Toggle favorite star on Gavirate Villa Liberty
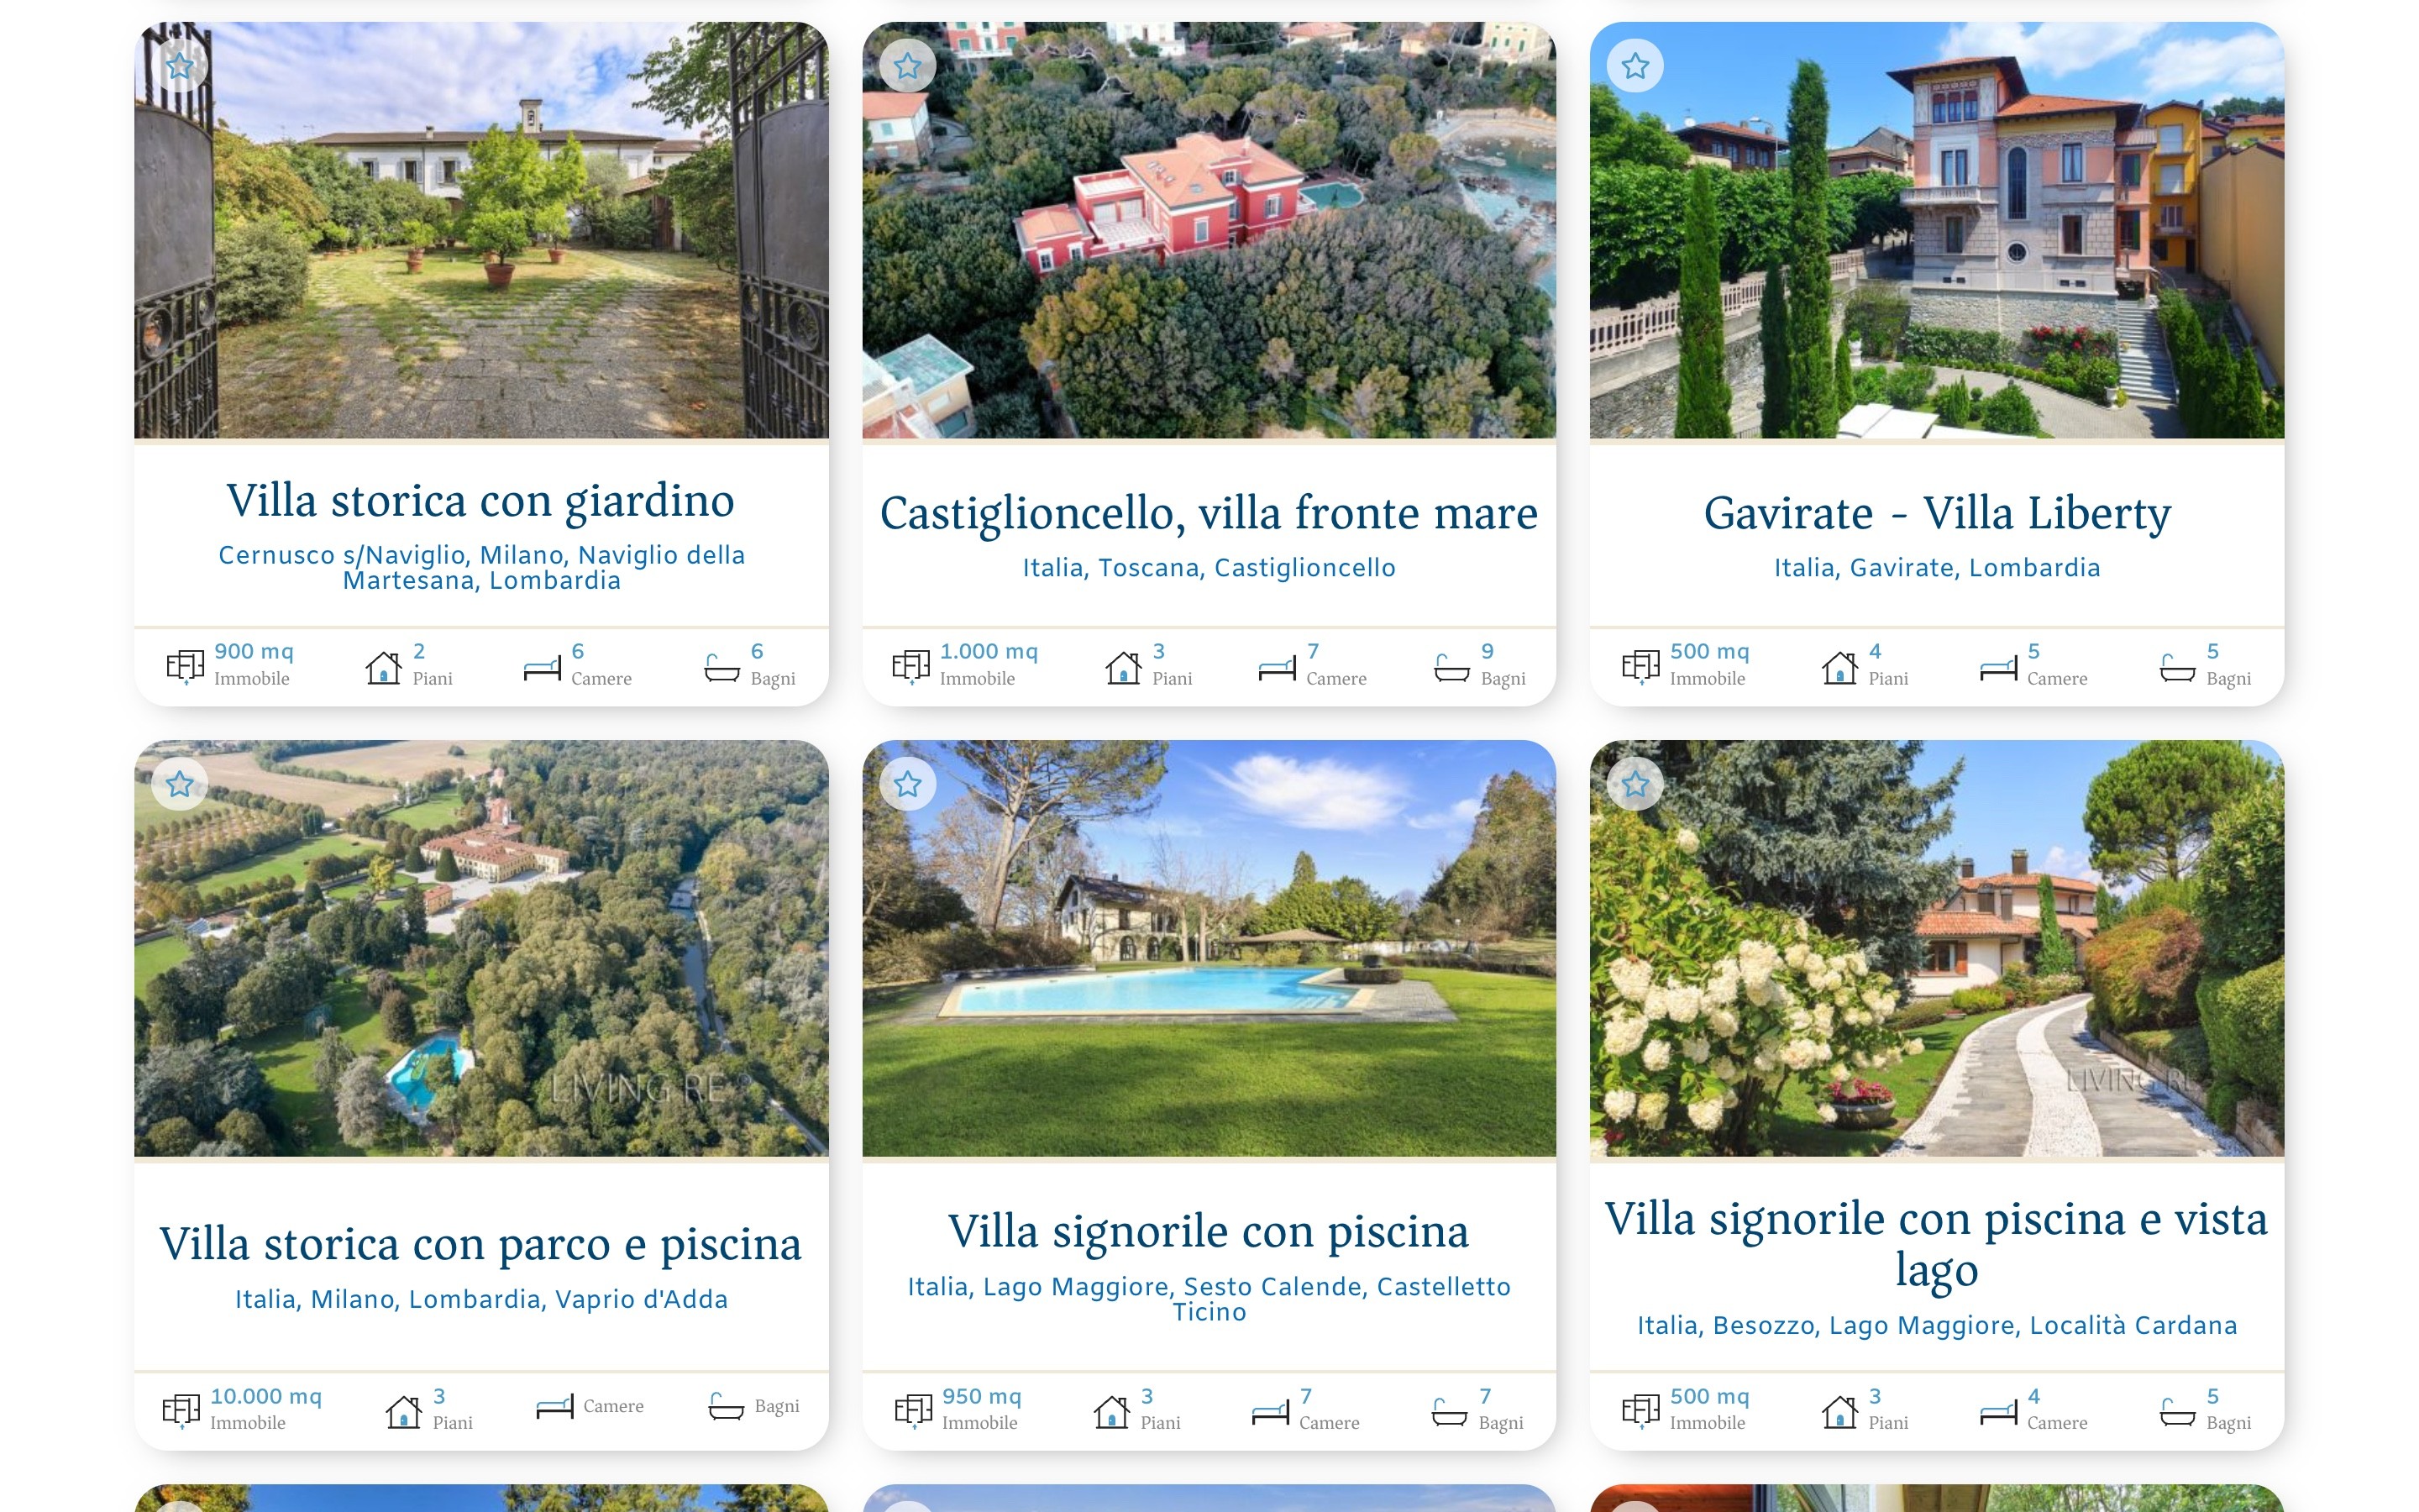The width and height of the screenshot is (2419, 1512). pyautogui.click(x=1635, y=66)
